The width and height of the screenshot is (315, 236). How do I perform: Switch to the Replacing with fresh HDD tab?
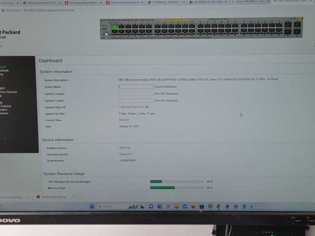42,3
